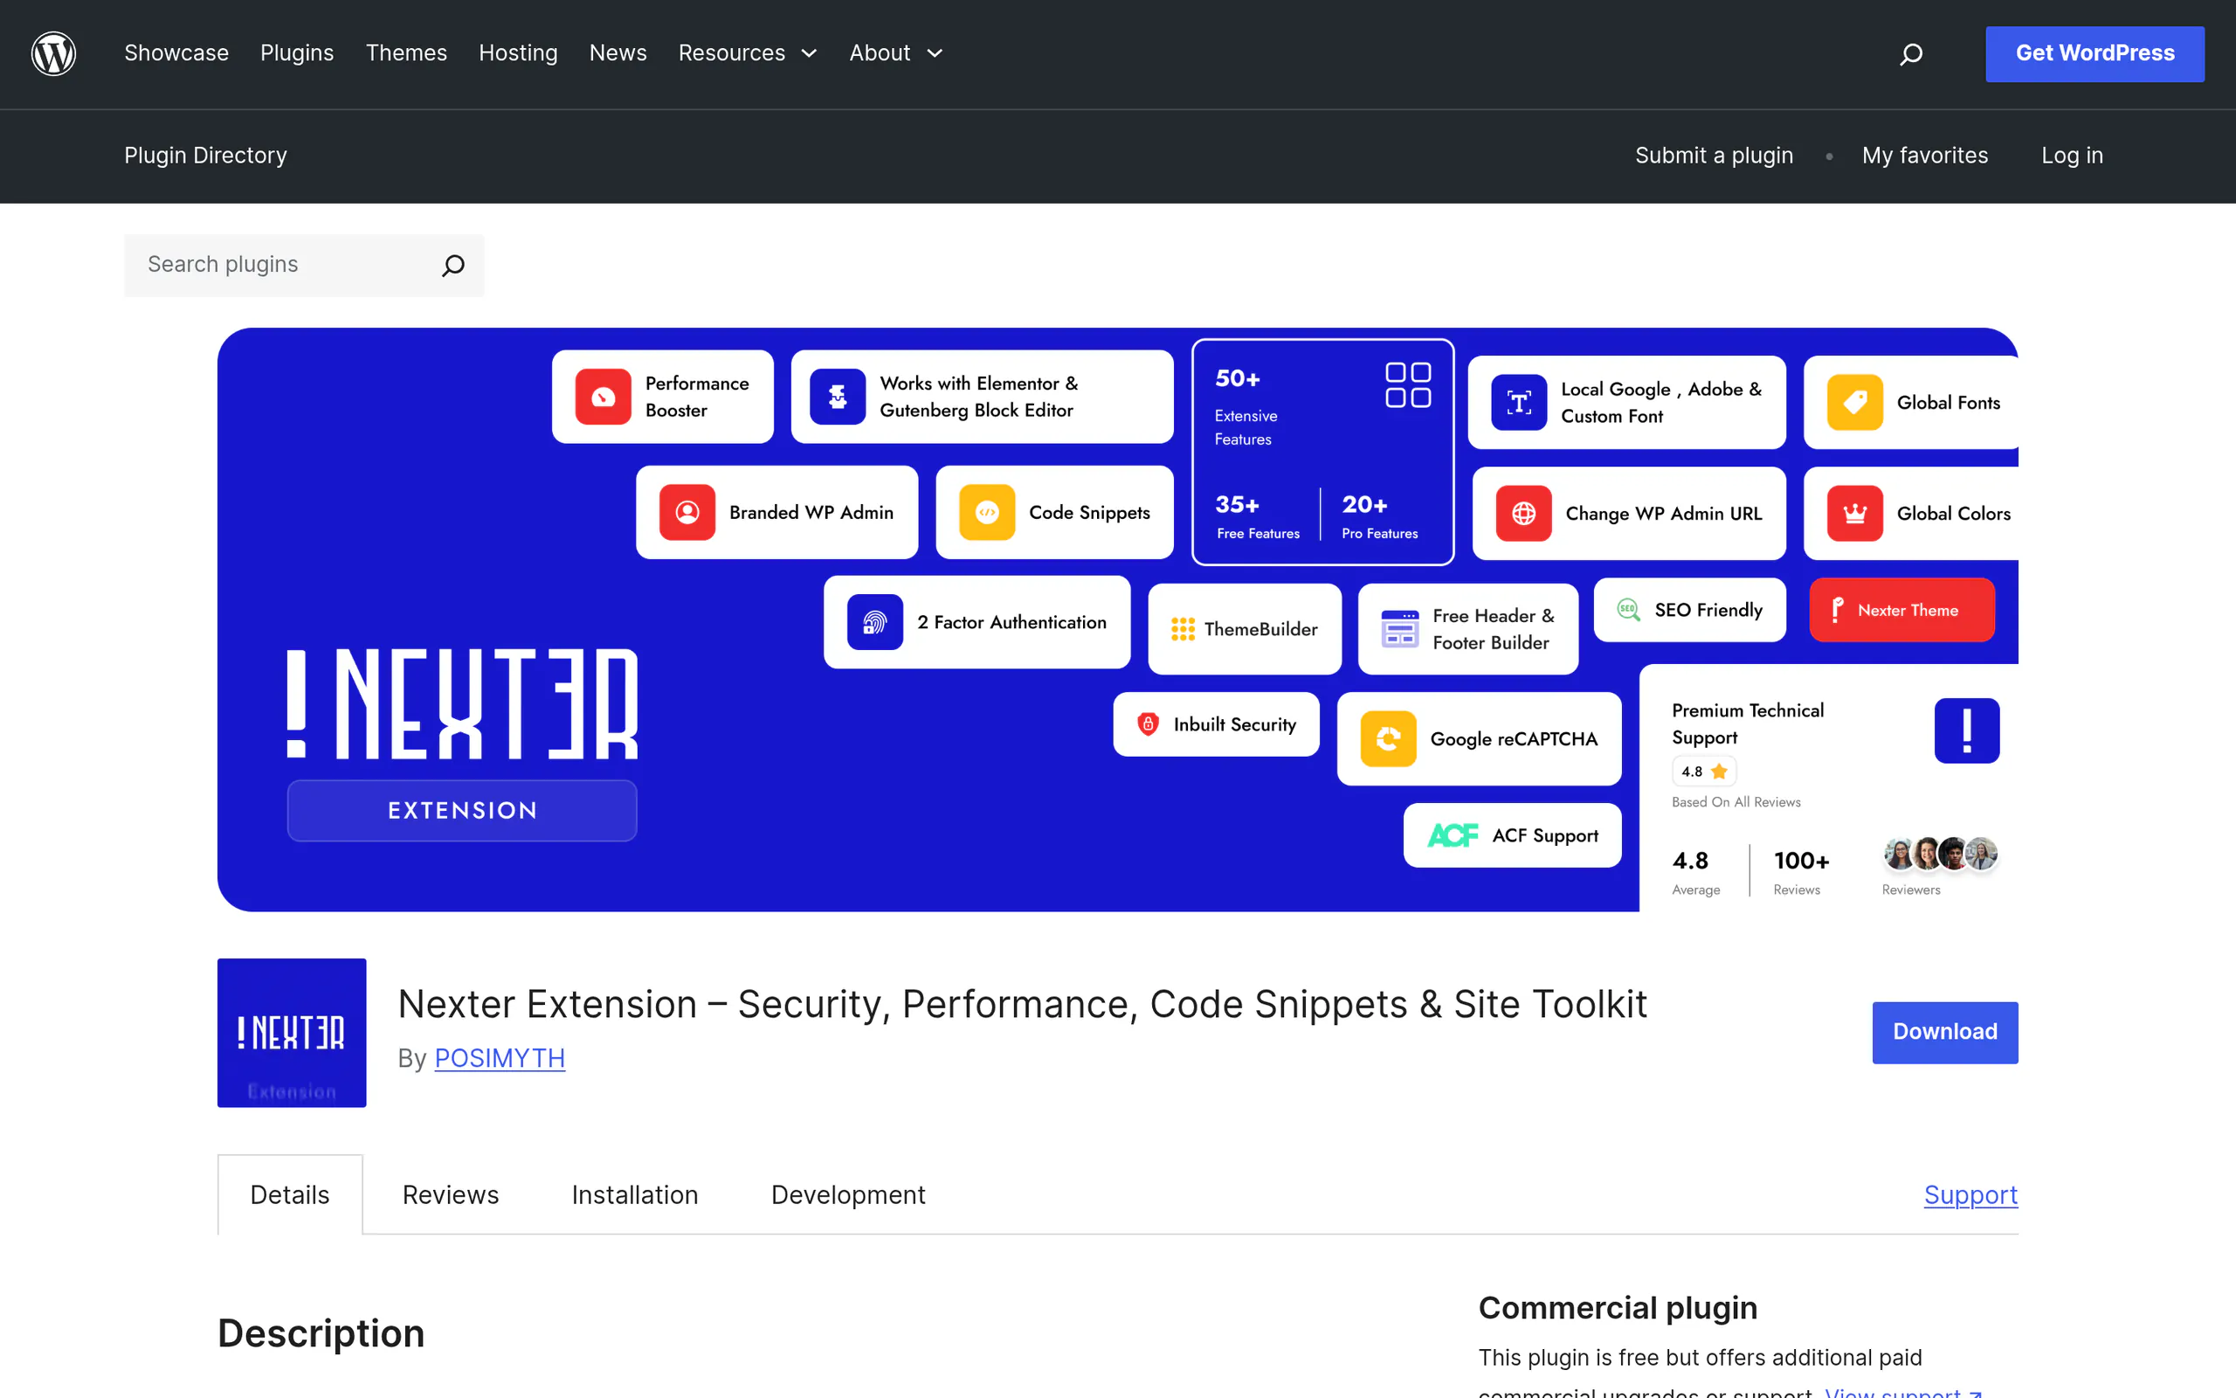Open the header search icon

tap(1911, 53)
